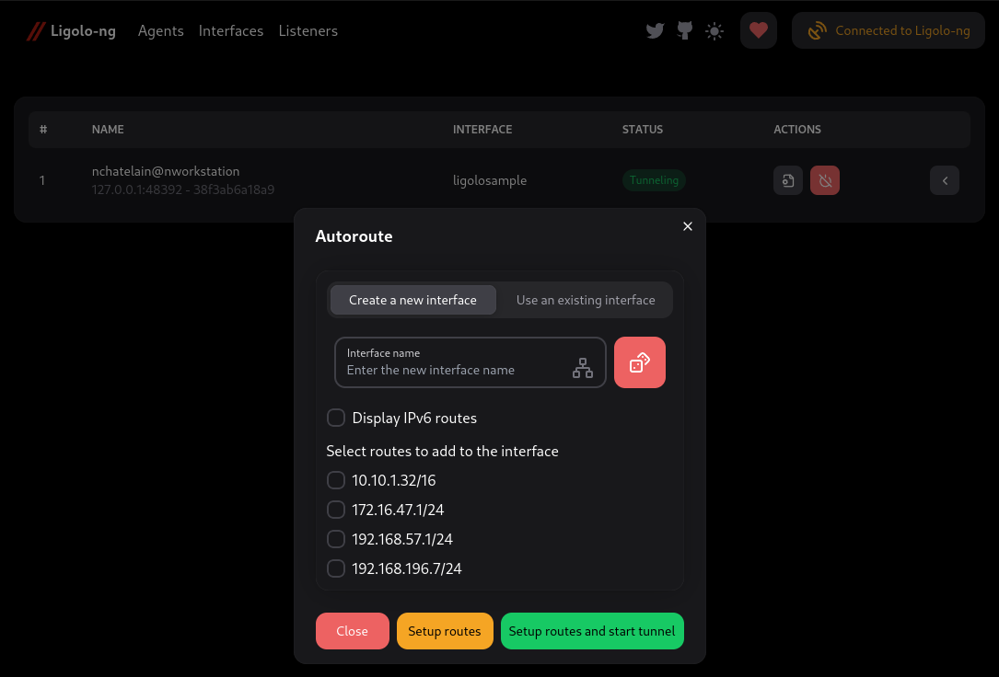Click the INTERFACE column header
This screenshot has height=677, width=999.
pos(482,129)
